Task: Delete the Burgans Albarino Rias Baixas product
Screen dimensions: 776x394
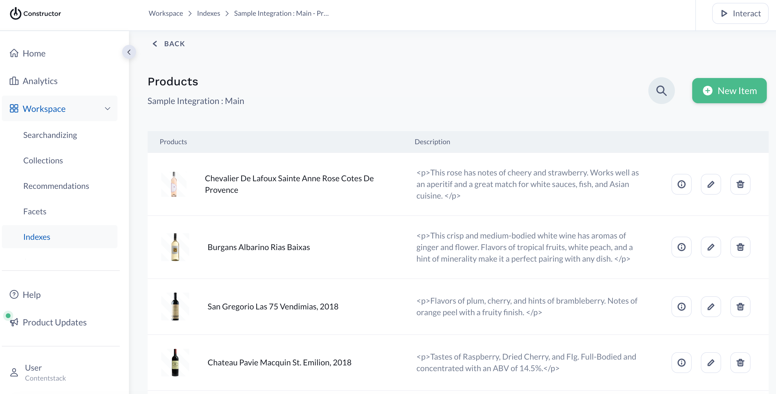Action: (740, 247)
